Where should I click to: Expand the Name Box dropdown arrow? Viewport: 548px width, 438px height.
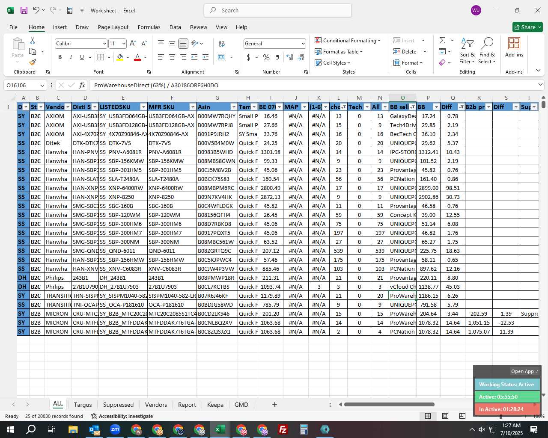[42, 85]
